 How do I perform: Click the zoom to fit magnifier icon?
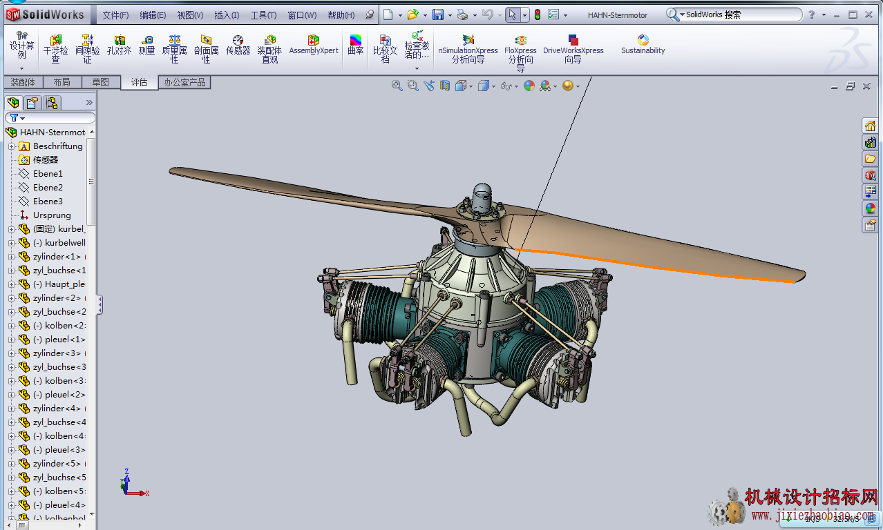coord(397,86)
